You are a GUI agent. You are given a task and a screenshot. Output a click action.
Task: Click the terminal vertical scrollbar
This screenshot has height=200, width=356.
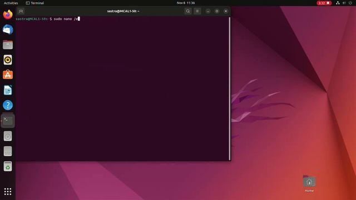(230, 89)
